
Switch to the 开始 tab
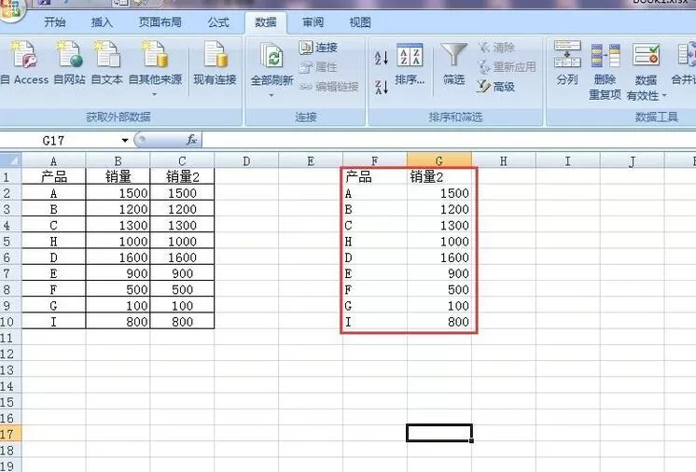(55, 22)
